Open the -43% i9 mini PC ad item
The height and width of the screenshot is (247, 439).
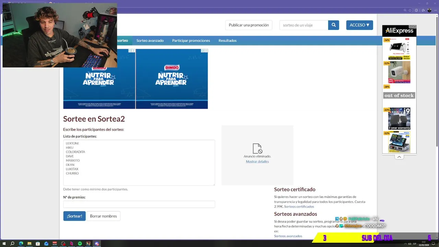(x=399, y=119)
